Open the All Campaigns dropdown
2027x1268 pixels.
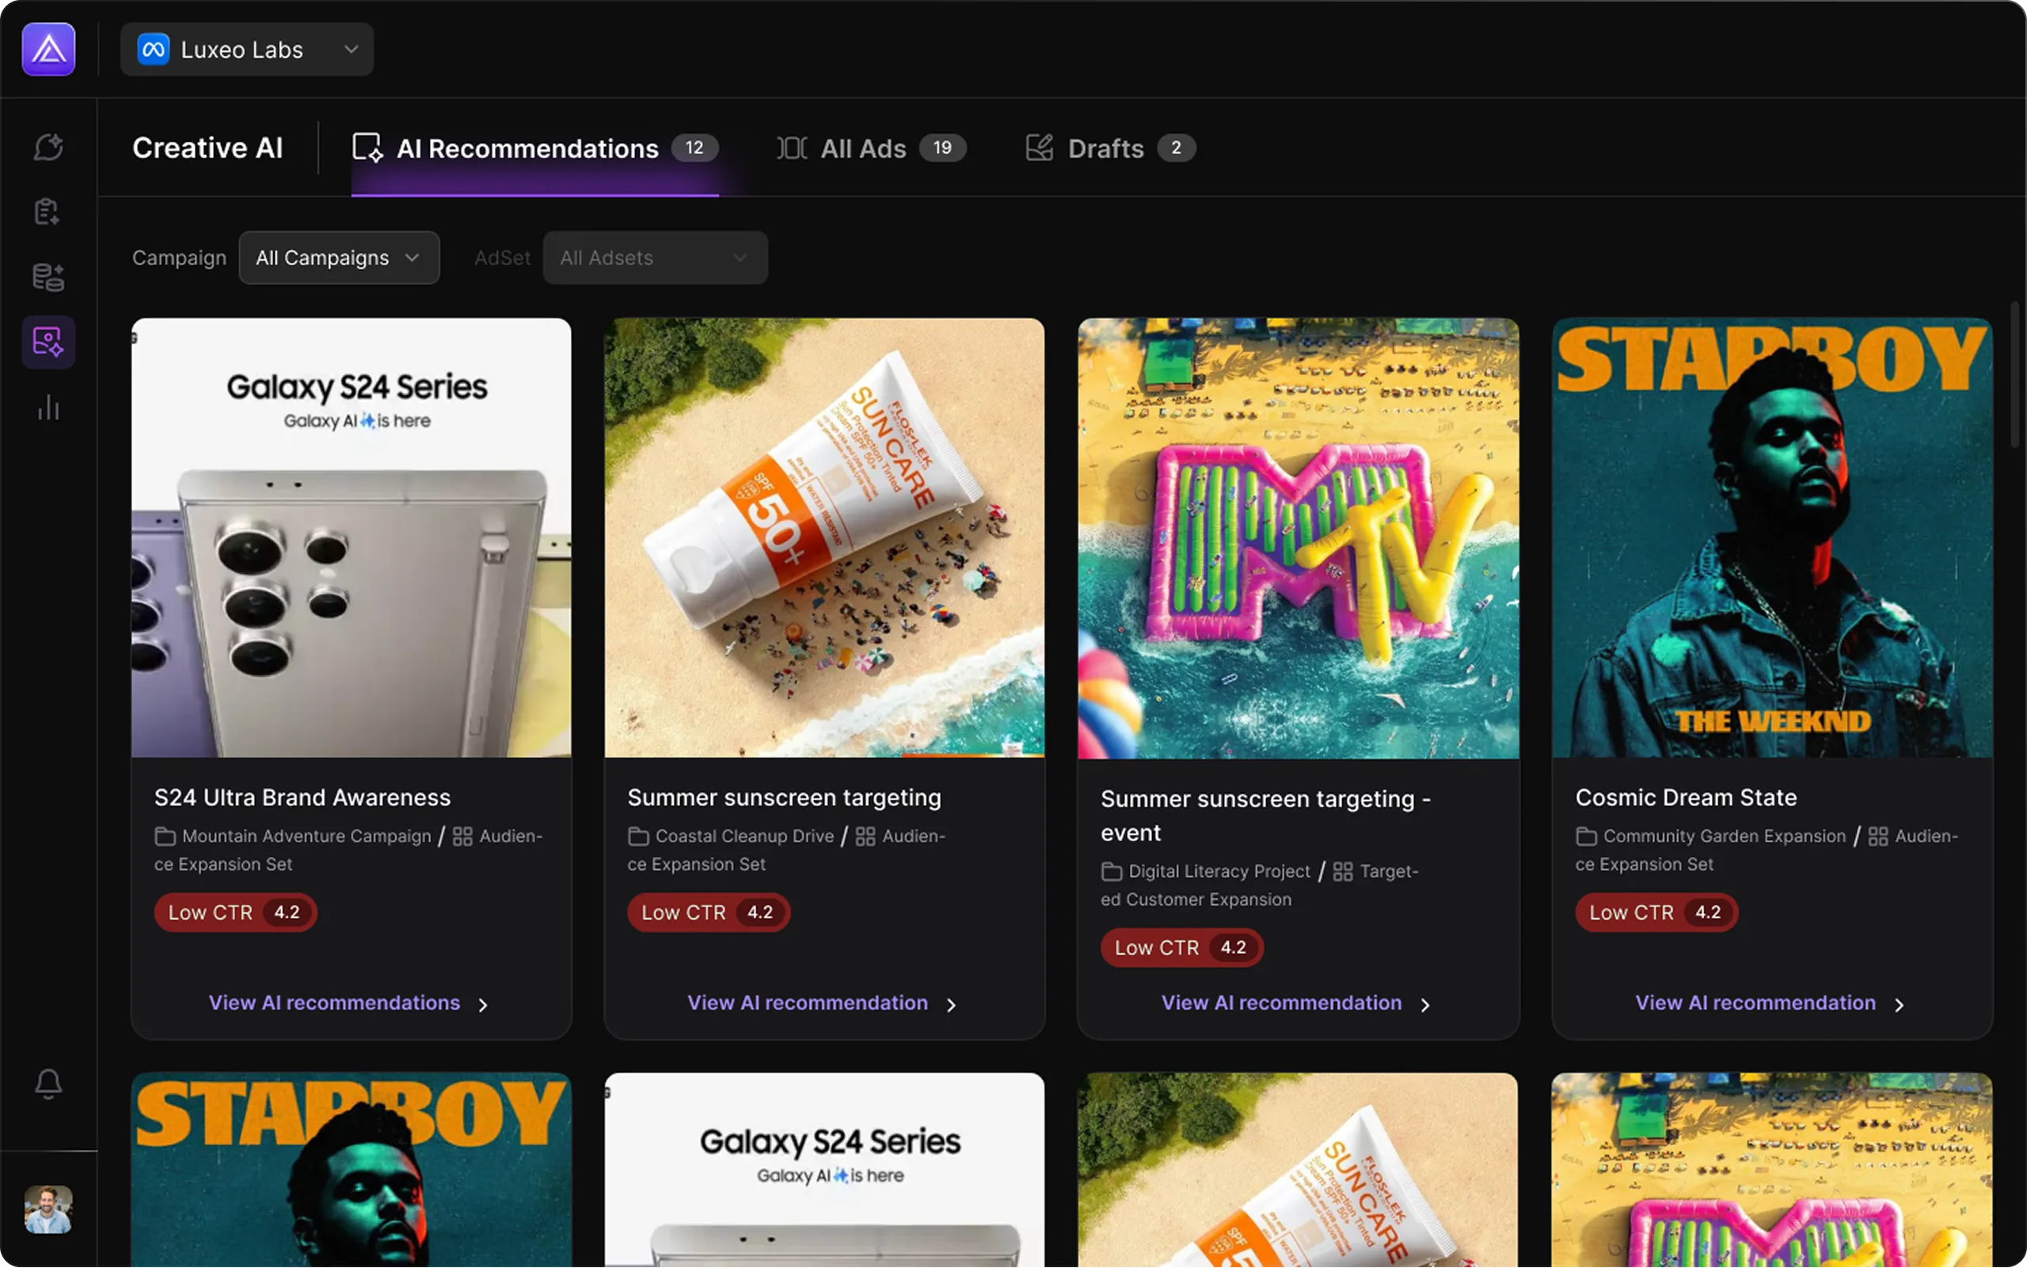click(x=339, y=257)
